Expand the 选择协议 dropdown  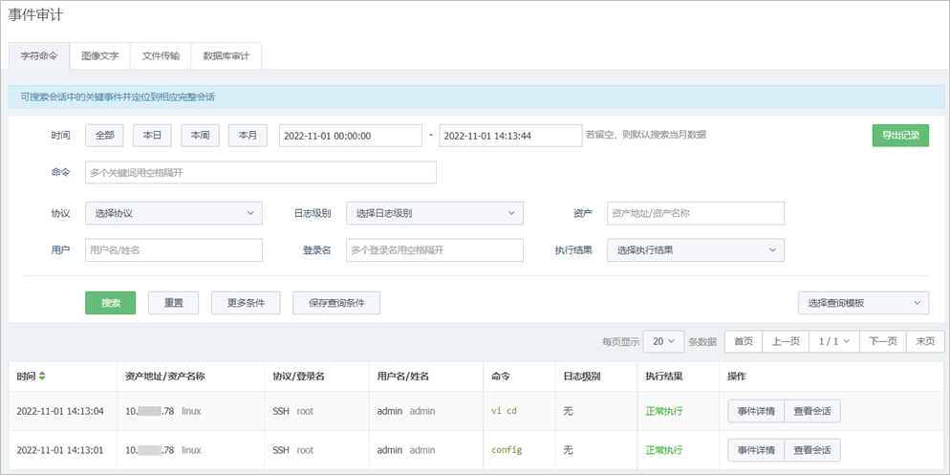click(173, 213)
